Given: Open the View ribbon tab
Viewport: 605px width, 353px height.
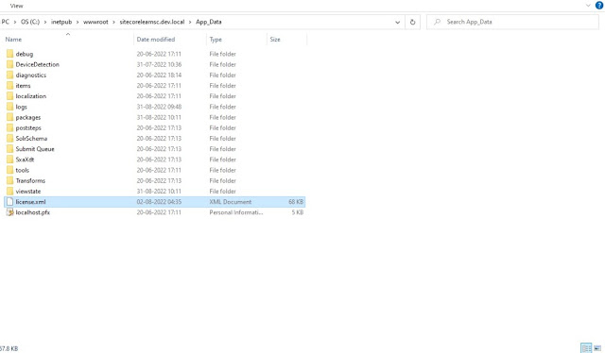Looking at the screenshot, I should [17, 6].
